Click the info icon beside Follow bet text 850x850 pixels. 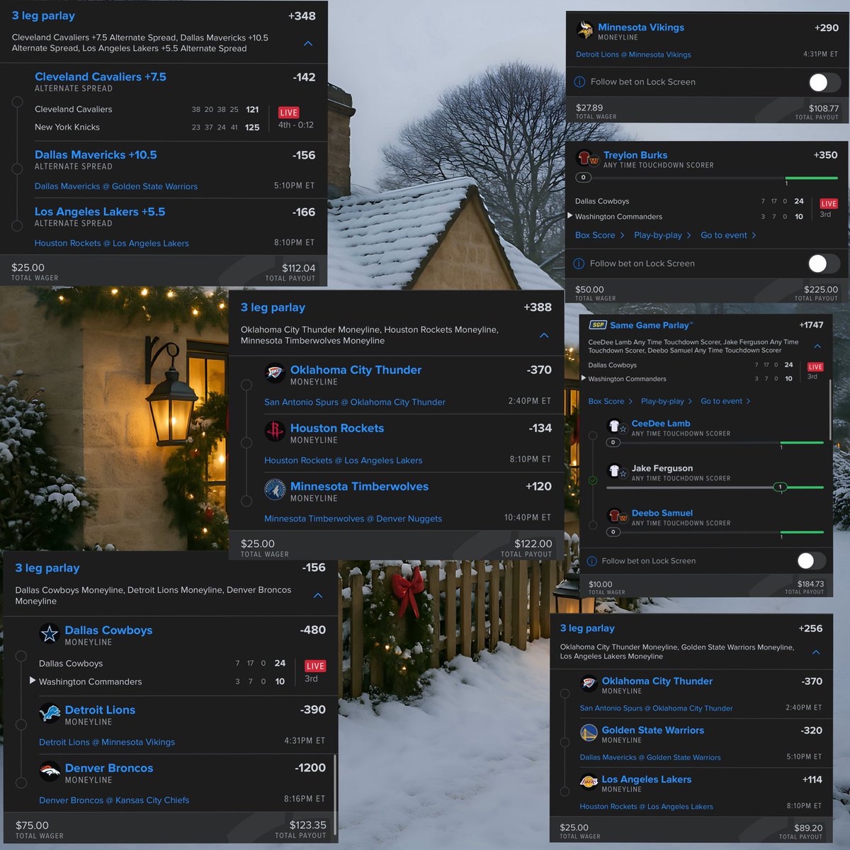[580, 82]
